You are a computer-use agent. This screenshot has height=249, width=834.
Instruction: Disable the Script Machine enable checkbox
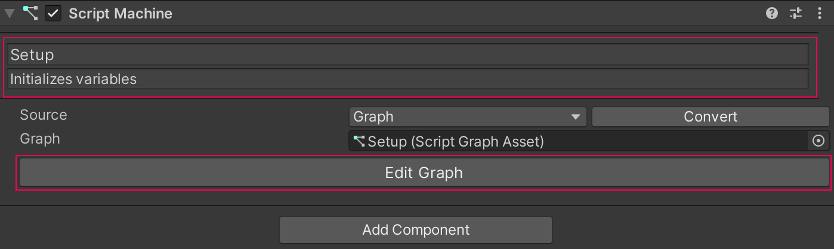click(x=54, y=14)
